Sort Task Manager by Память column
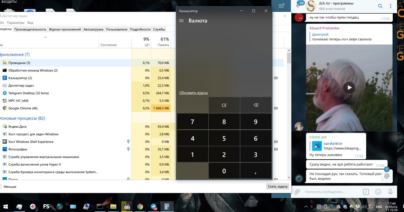The width and height of the screenshot is (404, 212). click(161, 42)
